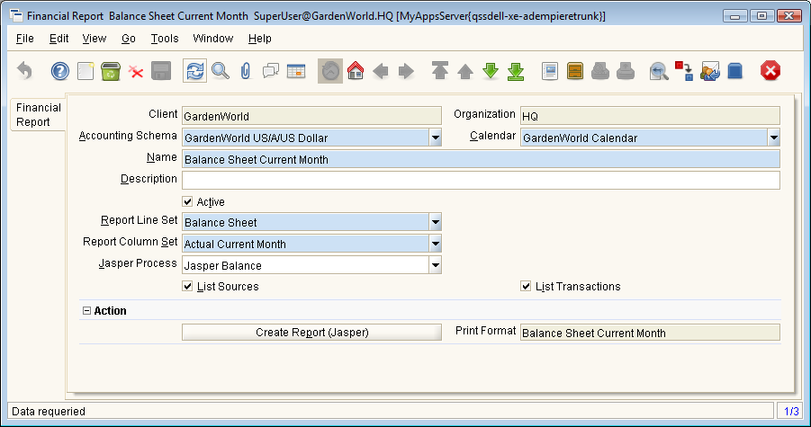Go to last record with green arrow
Screen dimensions: 811x427
(516, 71)
